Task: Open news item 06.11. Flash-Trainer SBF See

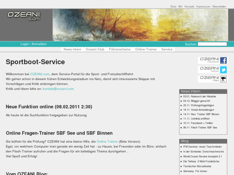Action: 200,127
